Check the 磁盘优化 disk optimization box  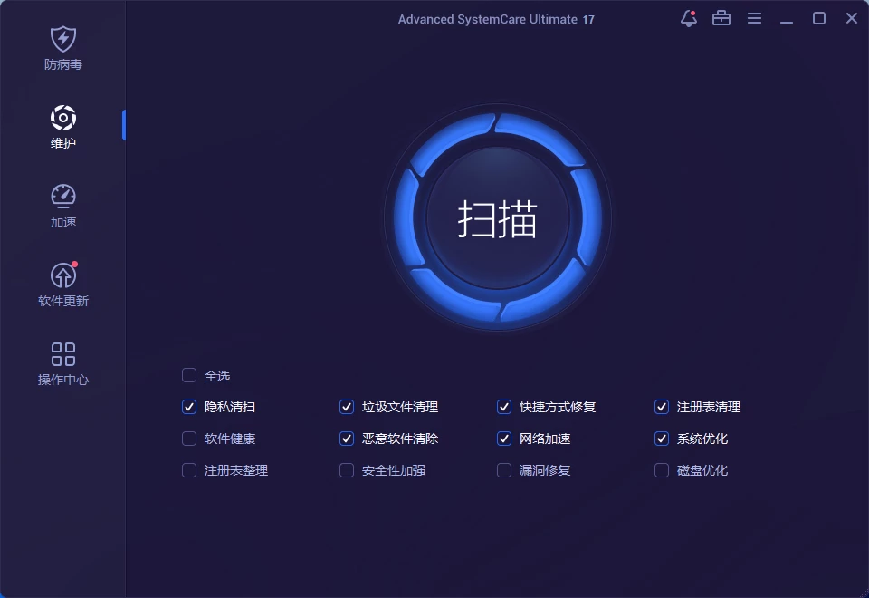pos(662,470)
